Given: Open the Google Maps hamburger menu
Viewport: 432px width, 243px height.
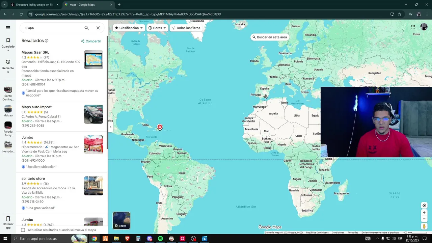Looking at the screenshot, I should 8,28.
